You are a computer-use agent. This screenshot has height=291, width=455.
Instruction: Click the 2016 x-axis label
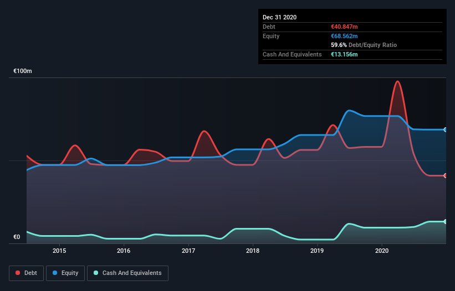124,251
